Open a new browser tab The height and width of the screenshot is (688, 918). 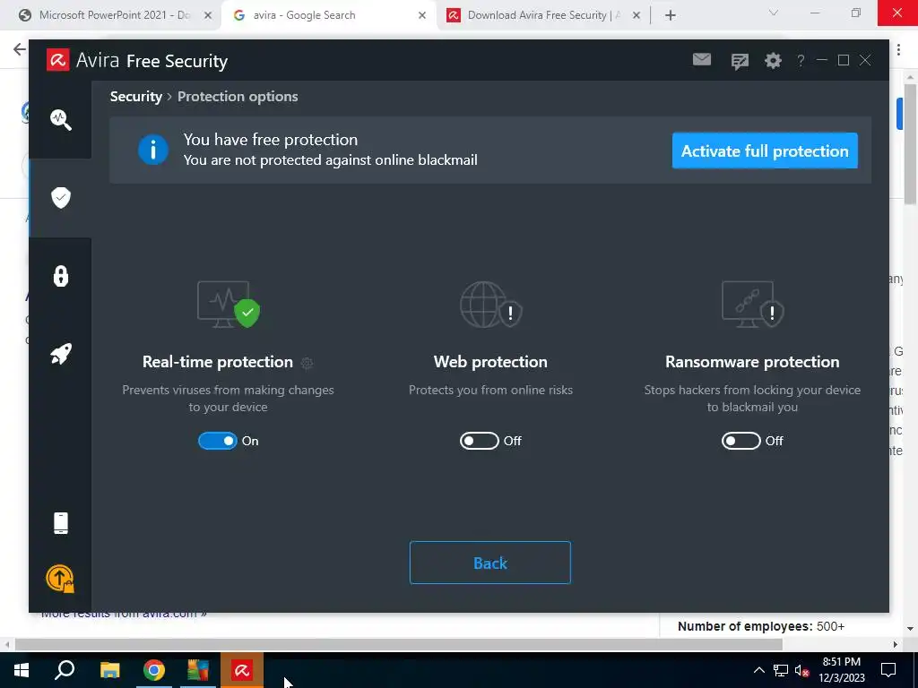[x=671, y=16]
